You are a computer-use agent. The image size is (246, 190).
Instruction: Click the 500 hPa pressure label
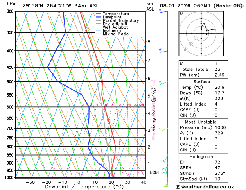point(11,82)
